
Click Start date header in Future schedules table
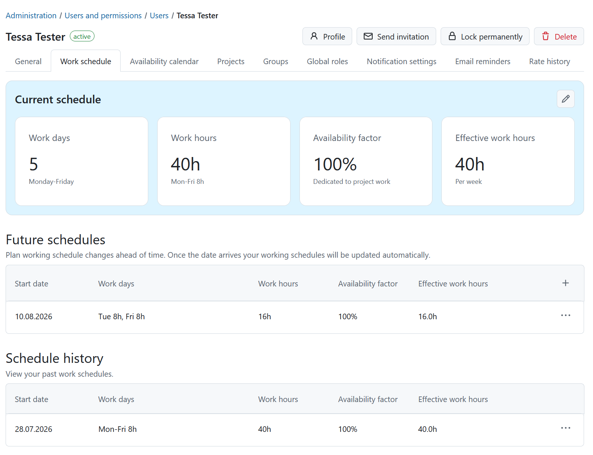(31, 284)
